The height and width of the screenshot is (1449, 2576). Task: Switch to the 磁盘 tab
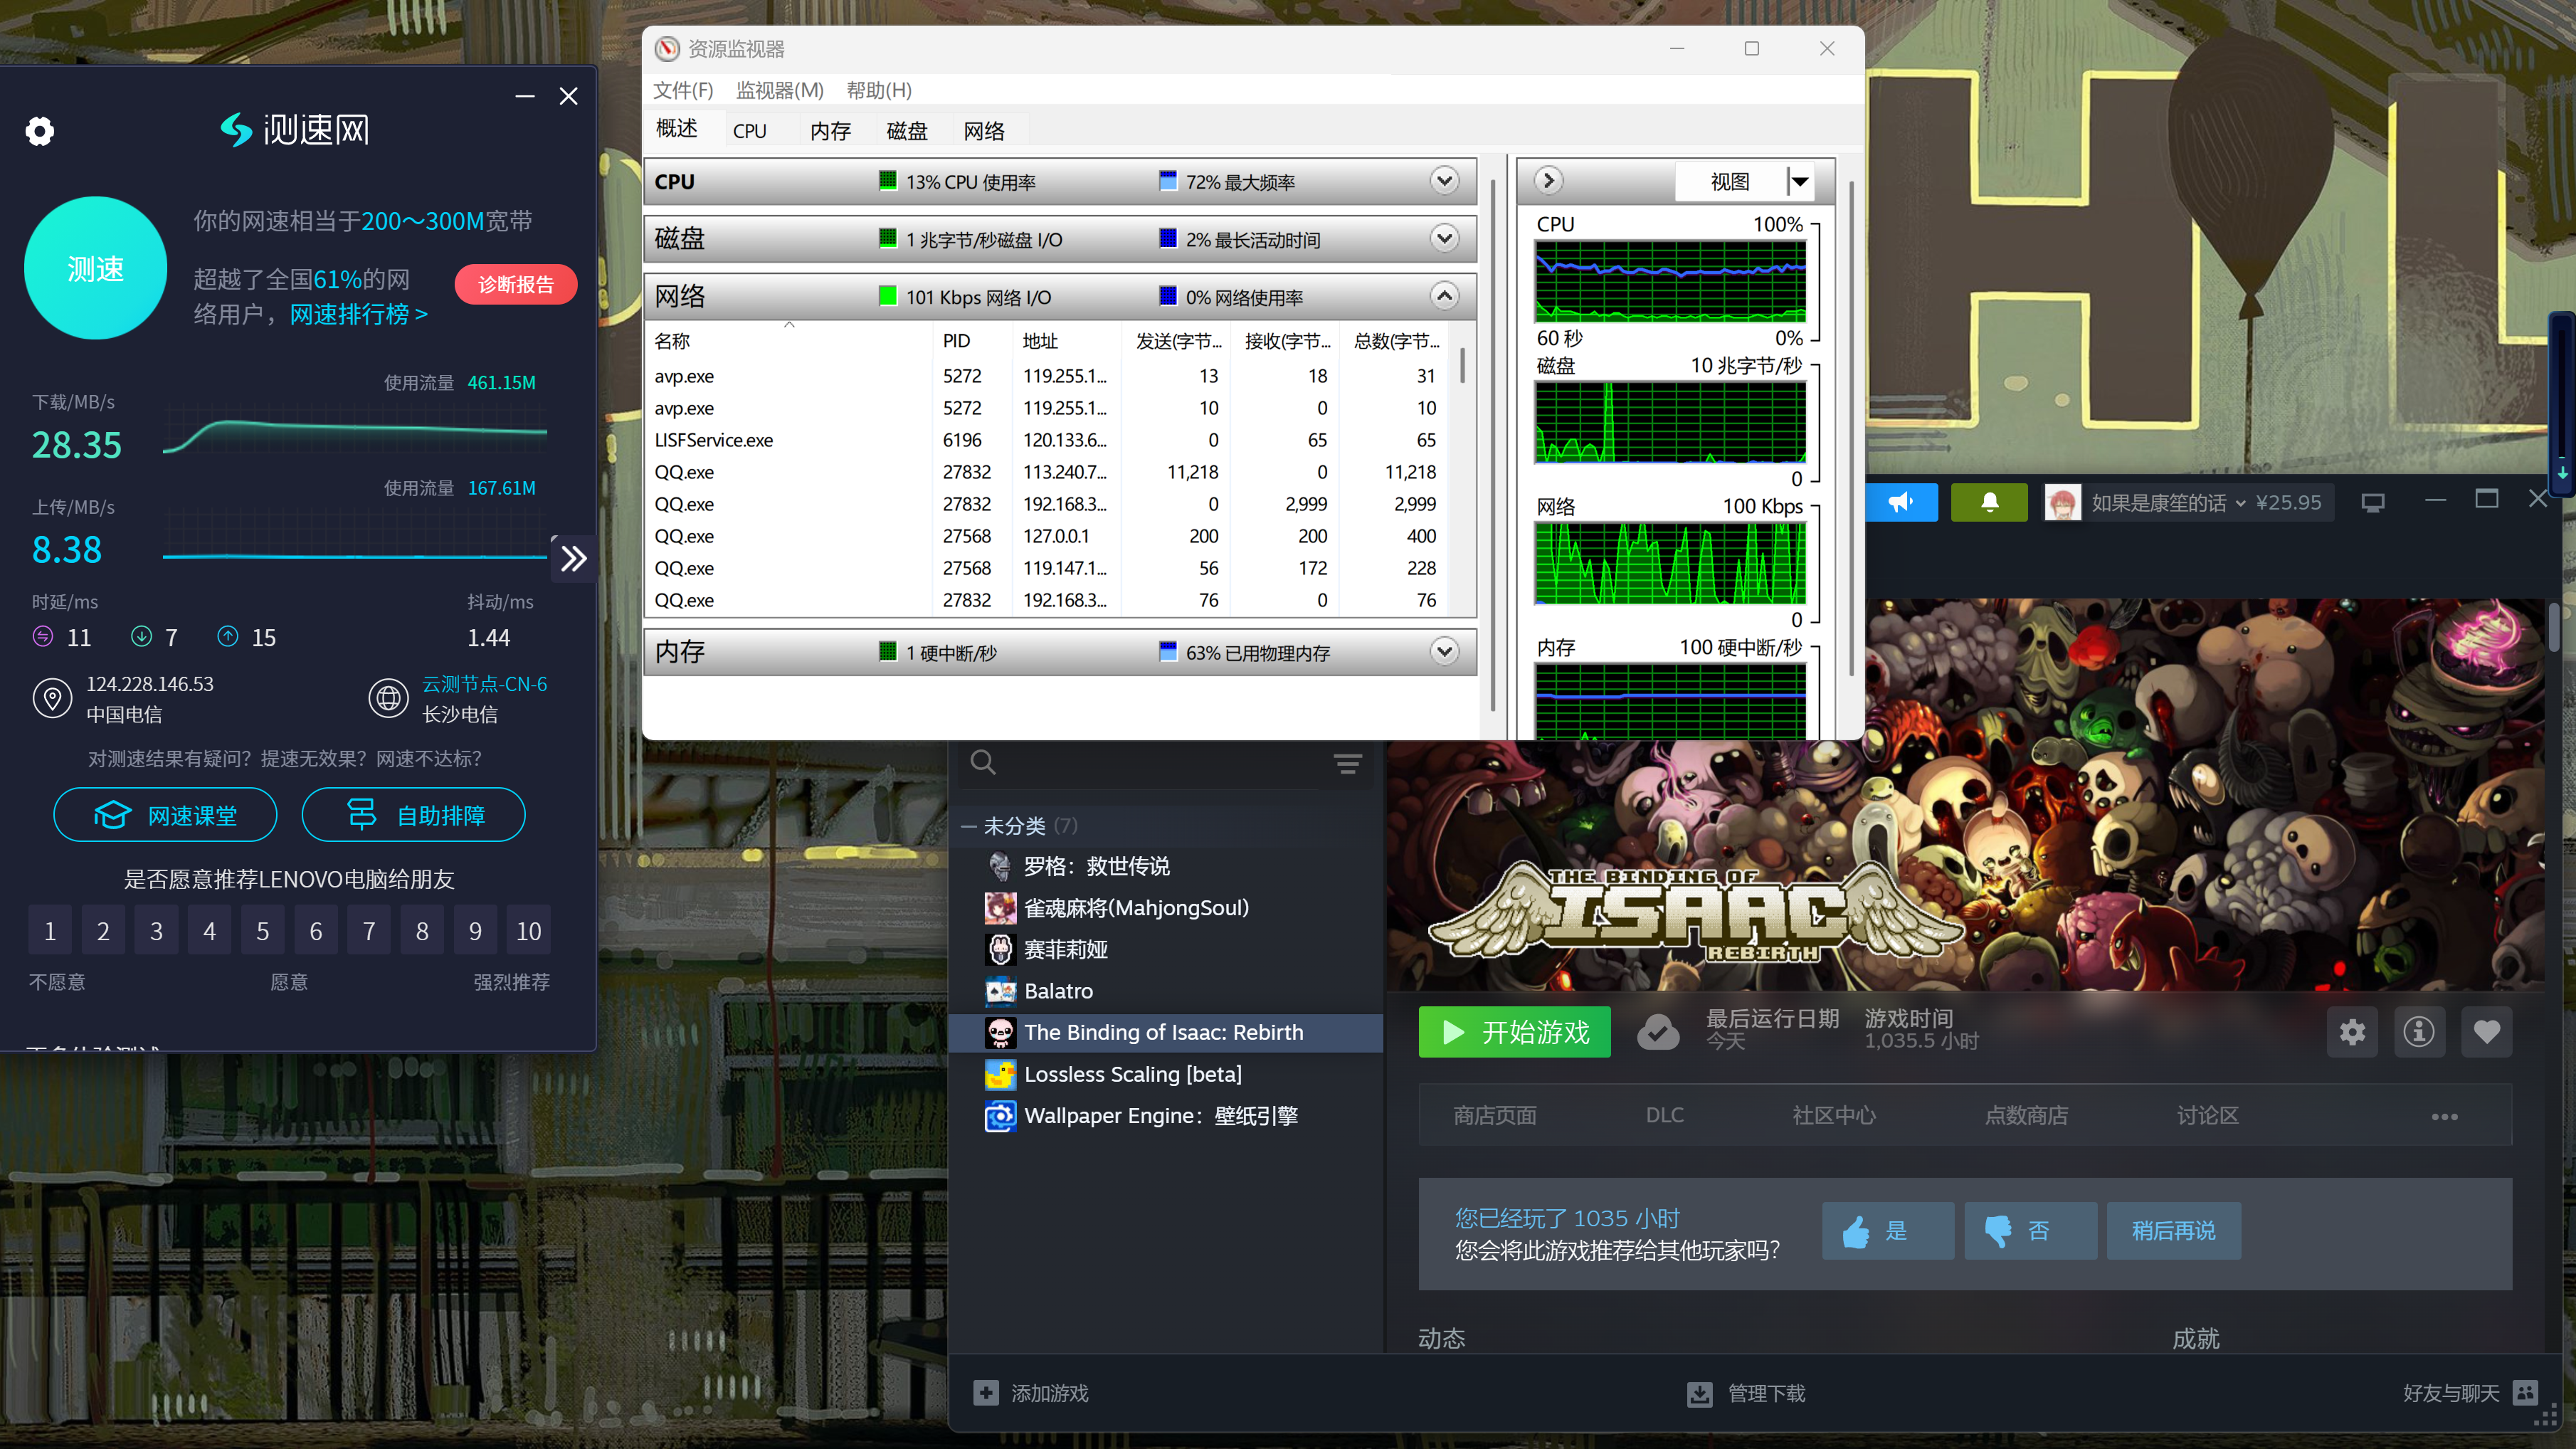(x=907, y=131)
